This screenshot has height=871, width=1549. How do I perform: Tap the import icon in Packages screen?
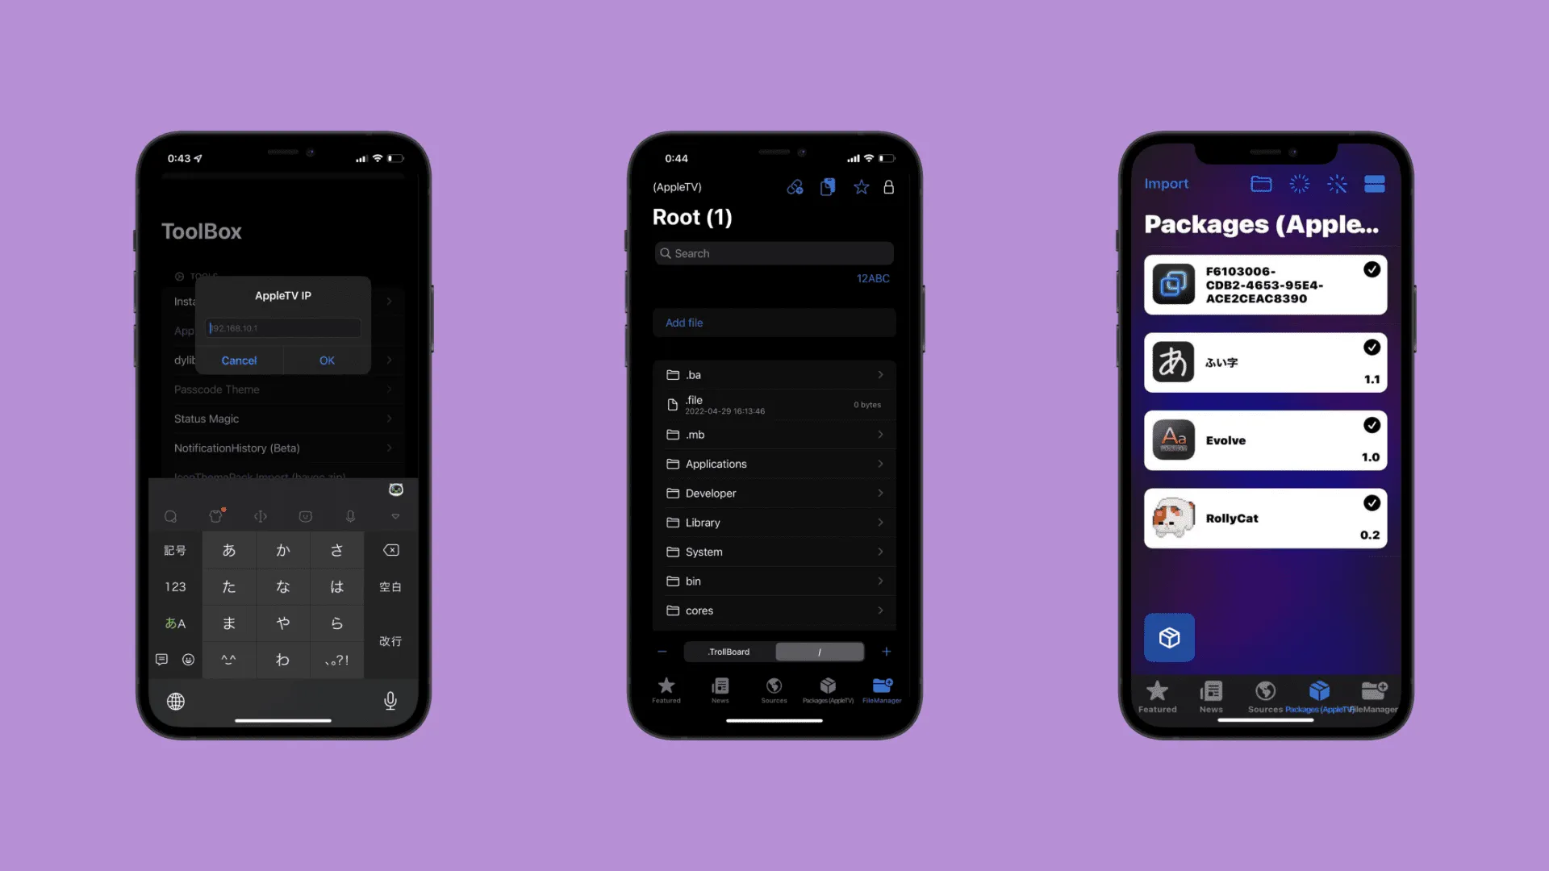tap(1167, 183)
